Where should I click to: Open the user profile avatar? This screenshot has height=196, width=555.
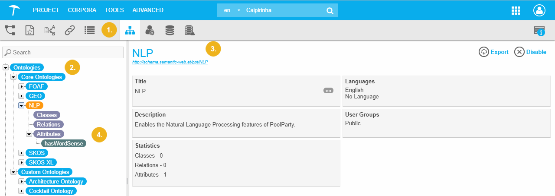click(x=539, y=10)
